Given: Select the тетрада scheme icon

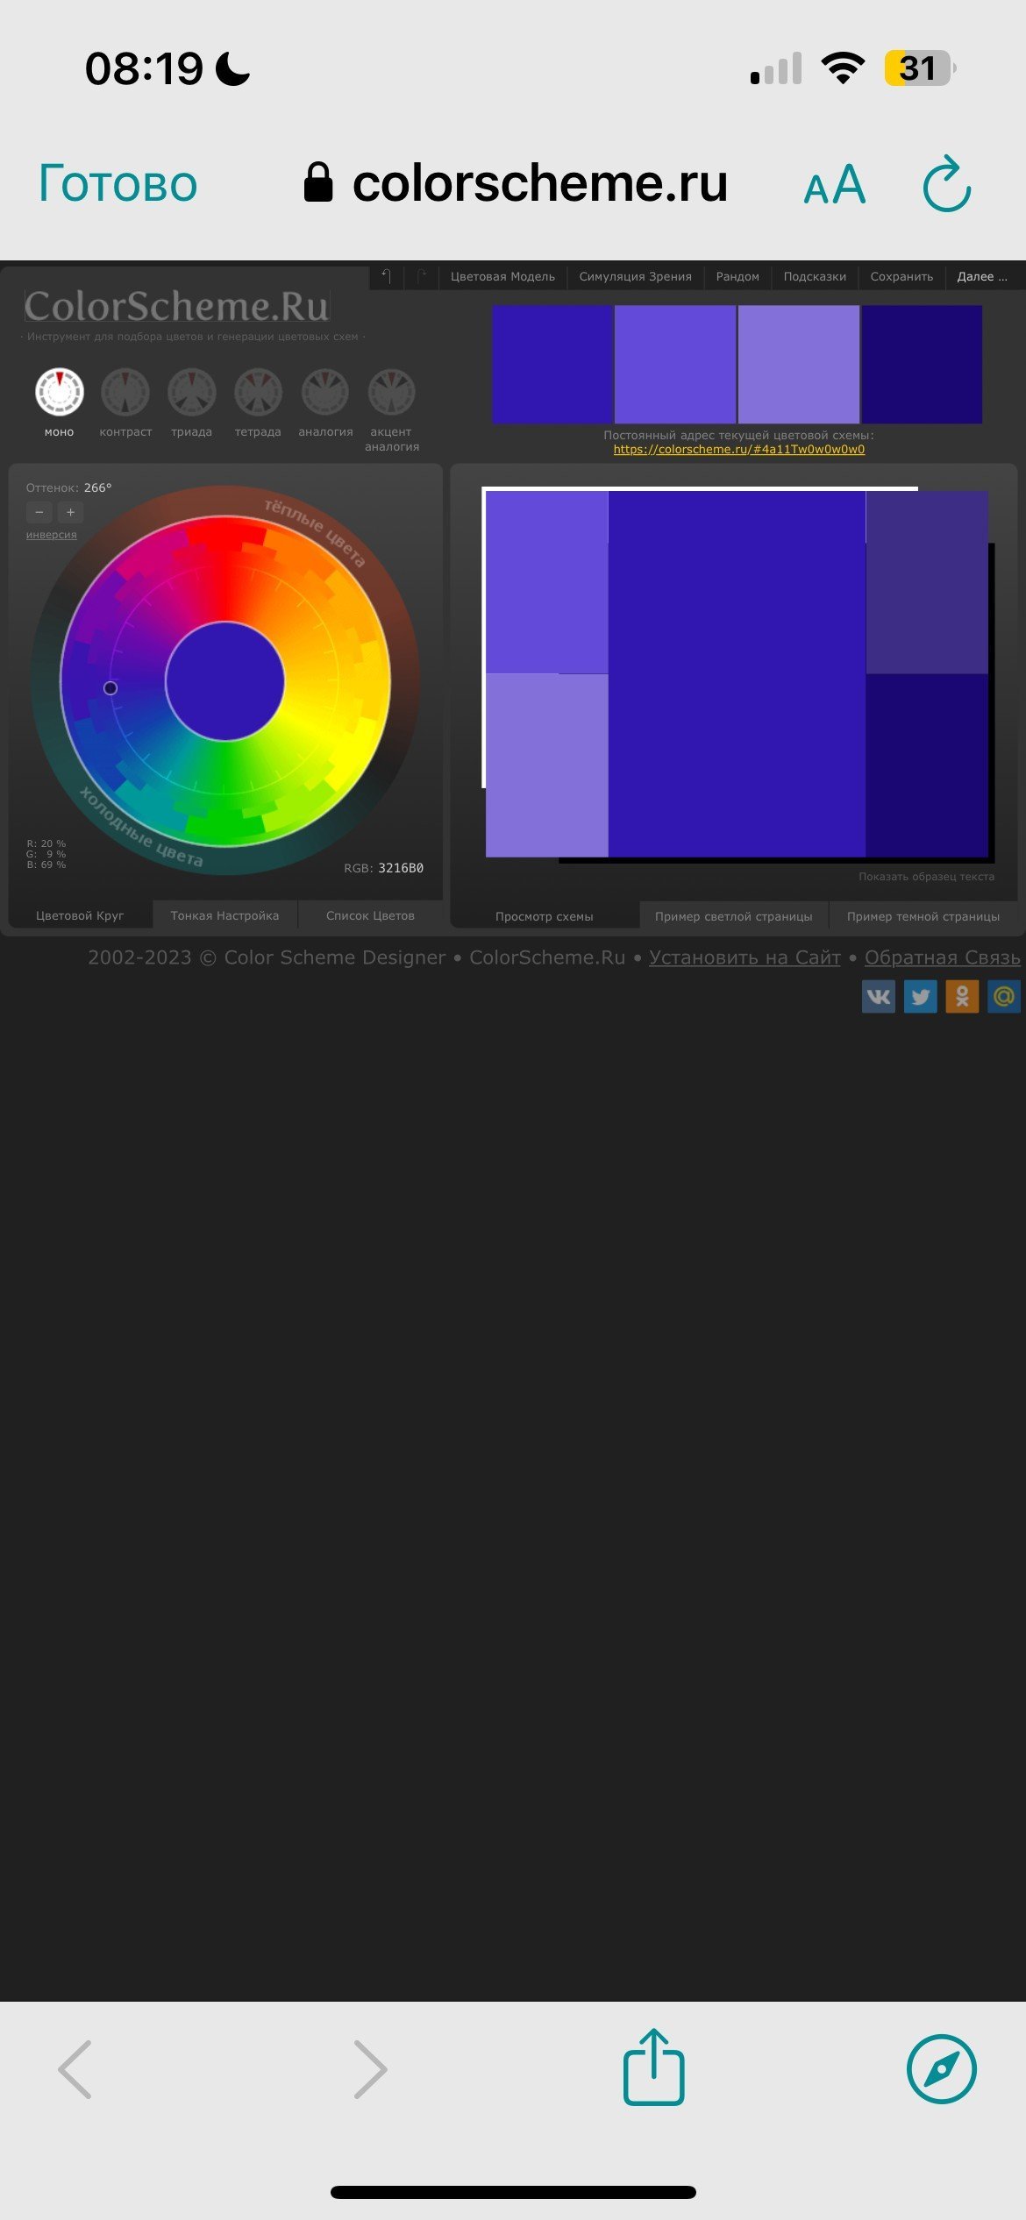Looking at the screenshot, I should (x=258, y=391).
